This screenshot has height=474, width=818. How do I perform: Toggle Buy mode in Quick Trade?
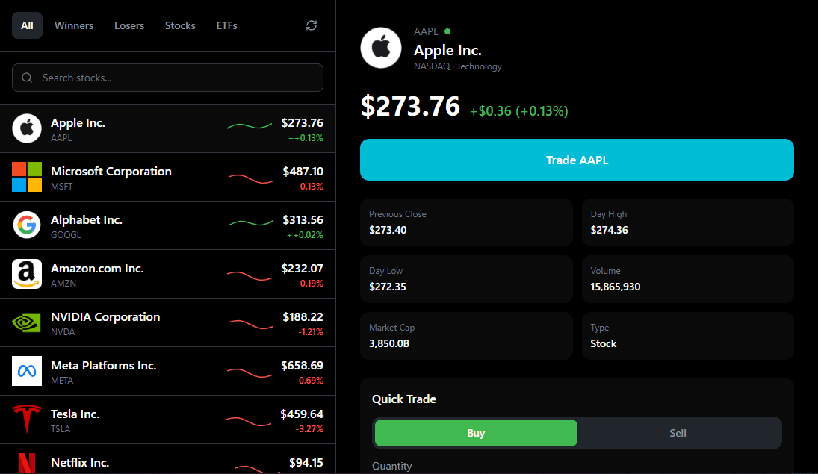(x=476, y=433)
